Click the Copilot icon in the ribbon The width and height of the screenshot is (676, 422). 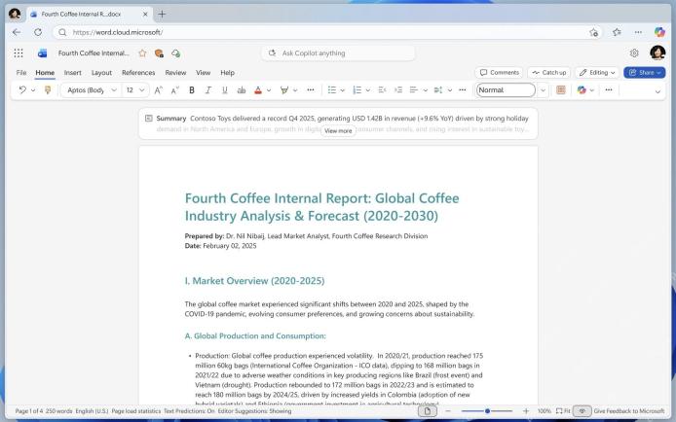point(582,89)
